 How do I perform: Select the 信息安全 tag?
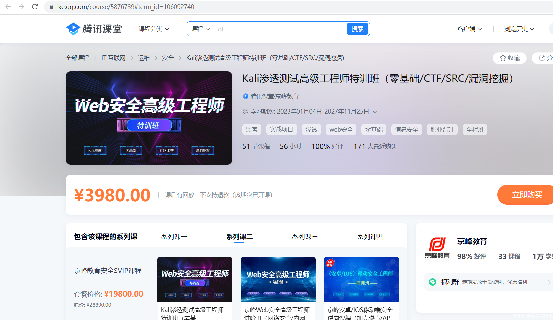click(407, 129)
